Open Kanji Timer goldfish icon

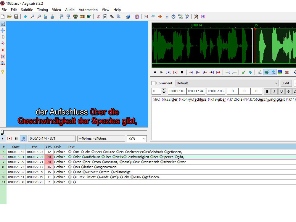pos(160,17)
